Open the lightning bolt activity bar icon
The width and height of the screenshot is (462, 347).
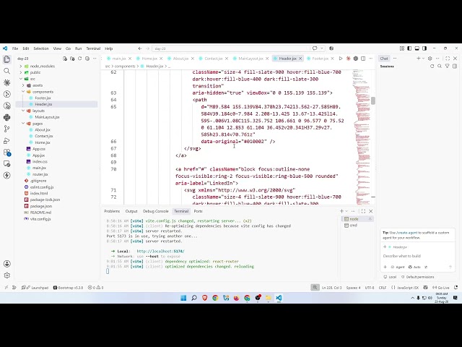coord(6,175)
